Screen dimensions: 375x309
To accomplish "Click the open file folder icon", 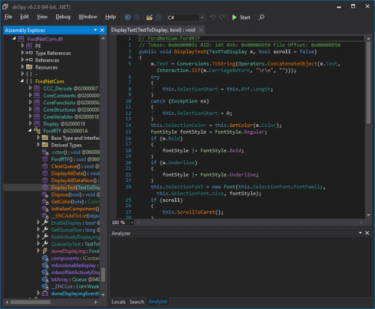I will pyautogui.click(x=149, y=17).
